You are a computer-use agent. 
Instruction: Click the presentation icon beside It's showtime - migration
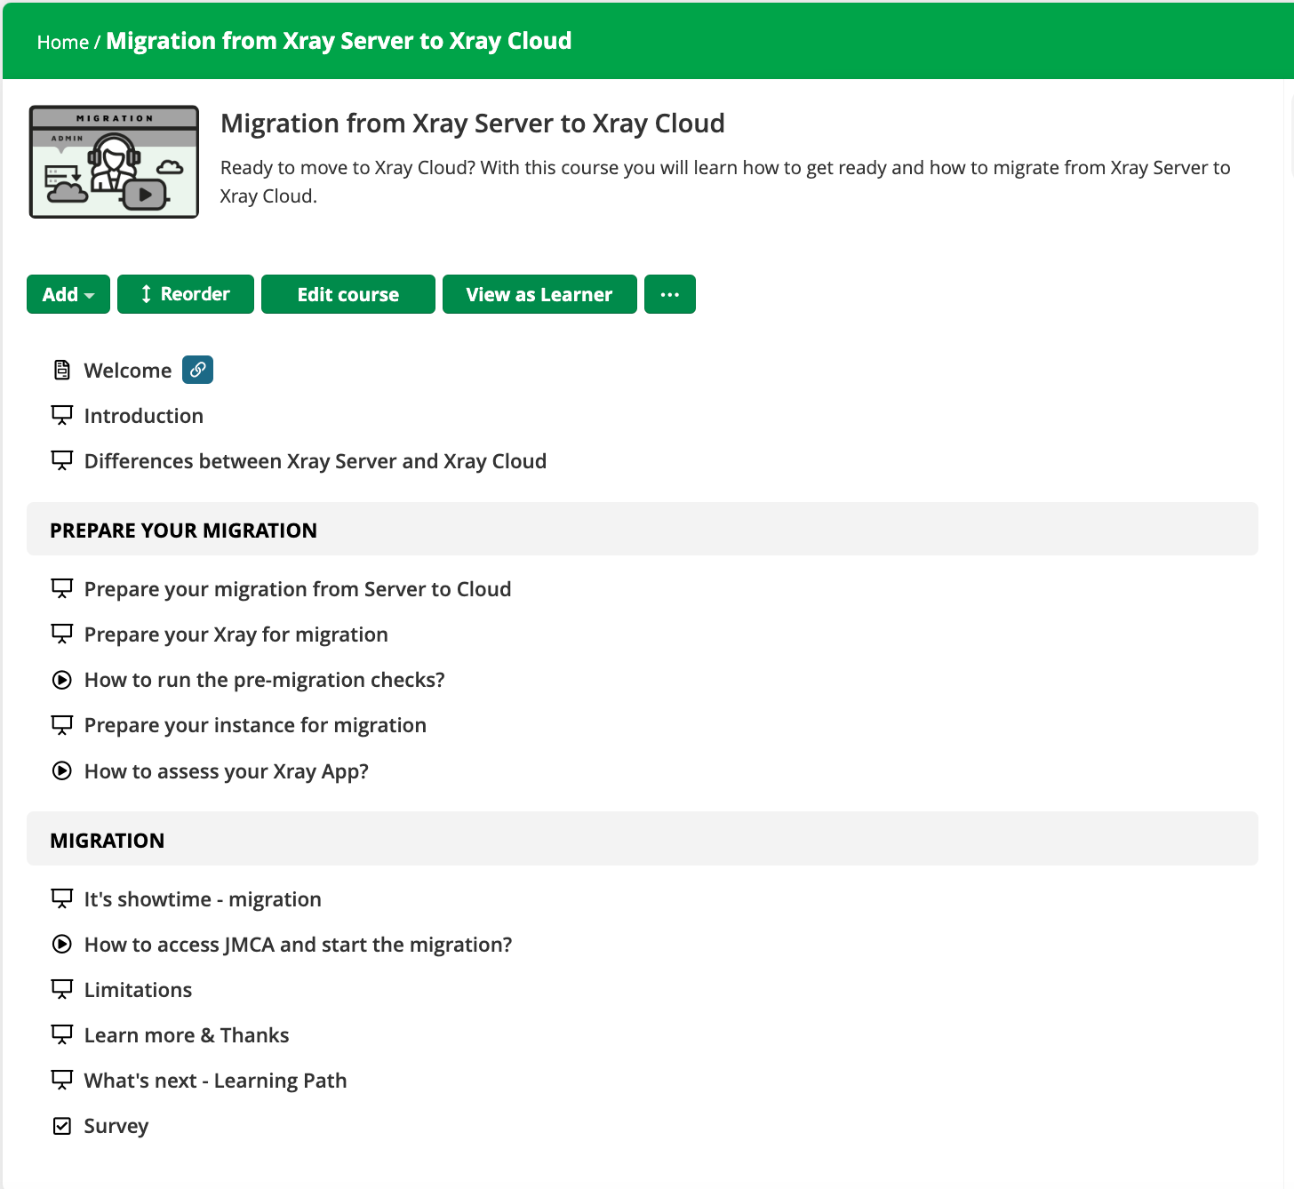[62, 898]
